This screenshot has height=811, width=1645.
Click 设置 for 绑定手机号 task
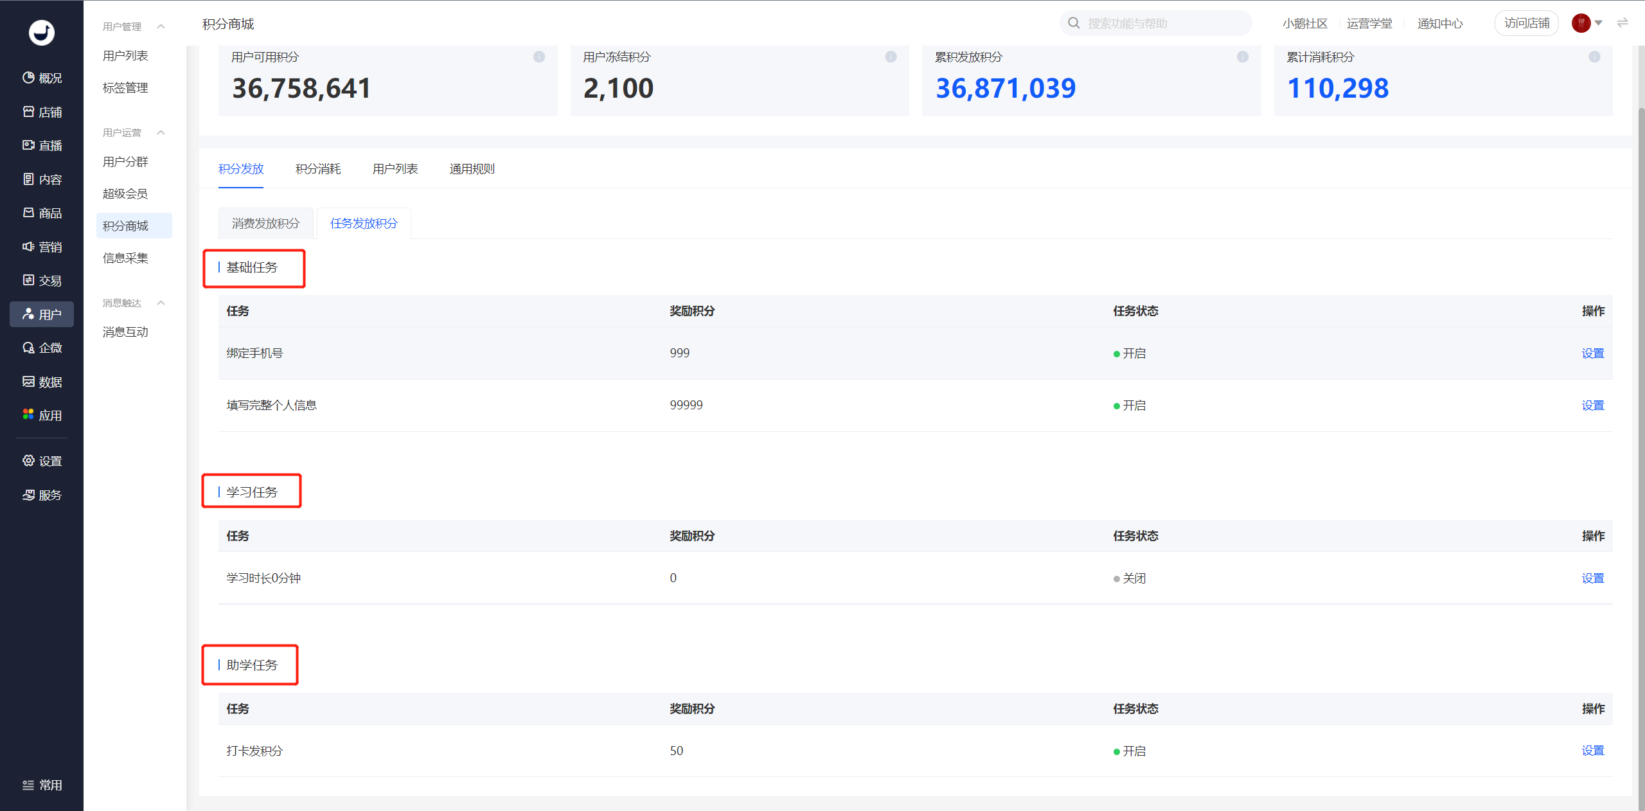click(x=1593, y=353)
